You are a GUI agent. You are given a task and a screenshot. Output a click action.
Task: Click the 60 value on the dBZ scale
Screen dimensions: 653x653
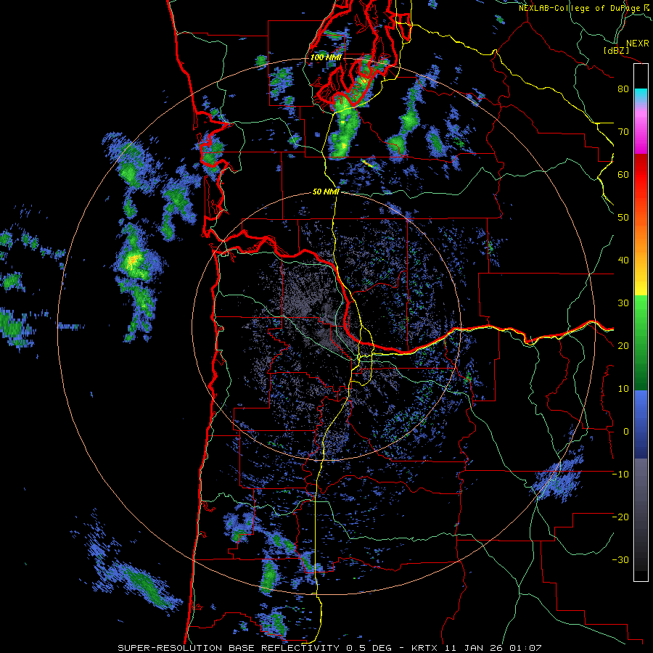click(623, 175)
